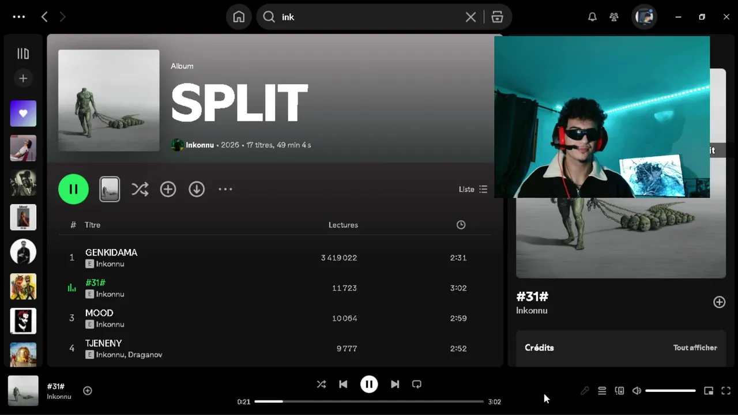Adjust the volume slider
The image size is (738, 415).
click(x=671, y=391)
